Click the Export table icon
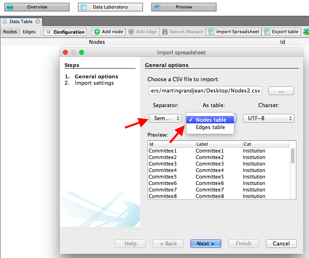309x258 pixels. point(267,32)
